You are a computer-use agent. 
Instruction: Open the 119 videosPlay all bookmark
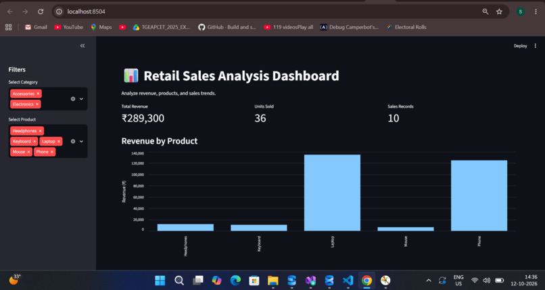coord(289,27)
